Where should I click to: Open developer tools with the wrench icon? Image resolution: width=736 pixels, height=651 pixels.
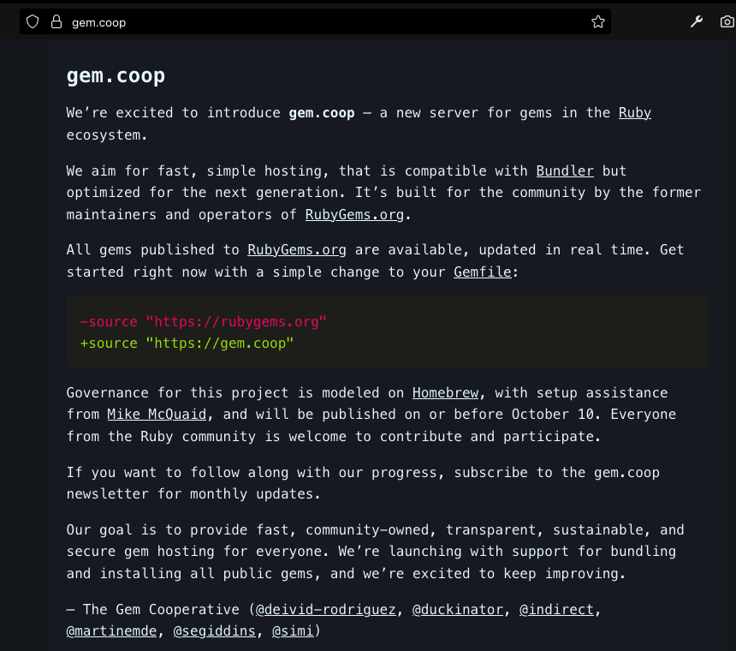pyautogui.click(x=697, y=22)
